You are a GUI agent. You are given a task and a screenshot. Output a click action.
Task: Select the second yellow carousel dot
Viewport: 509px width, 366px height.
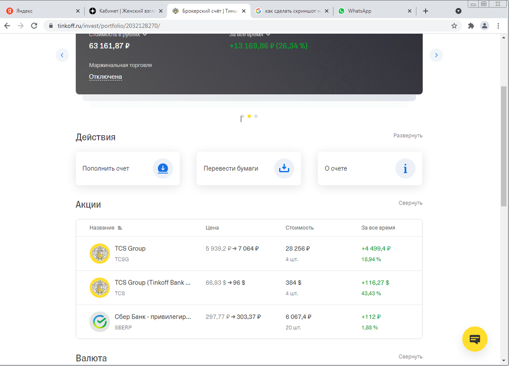pyautogui.click(x=249, y=116)
